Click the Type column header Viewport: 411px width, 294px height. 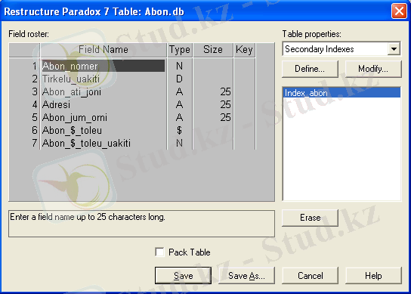click(x=180, y=50)
